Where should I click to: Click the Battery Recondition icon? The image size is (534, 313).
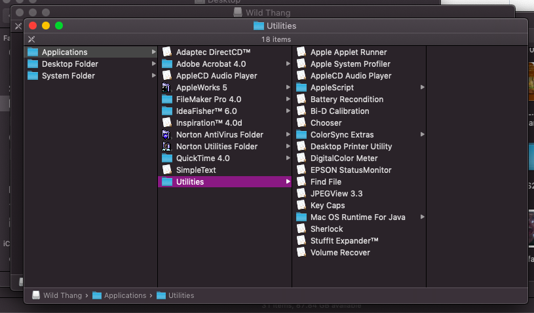point(301,100)
